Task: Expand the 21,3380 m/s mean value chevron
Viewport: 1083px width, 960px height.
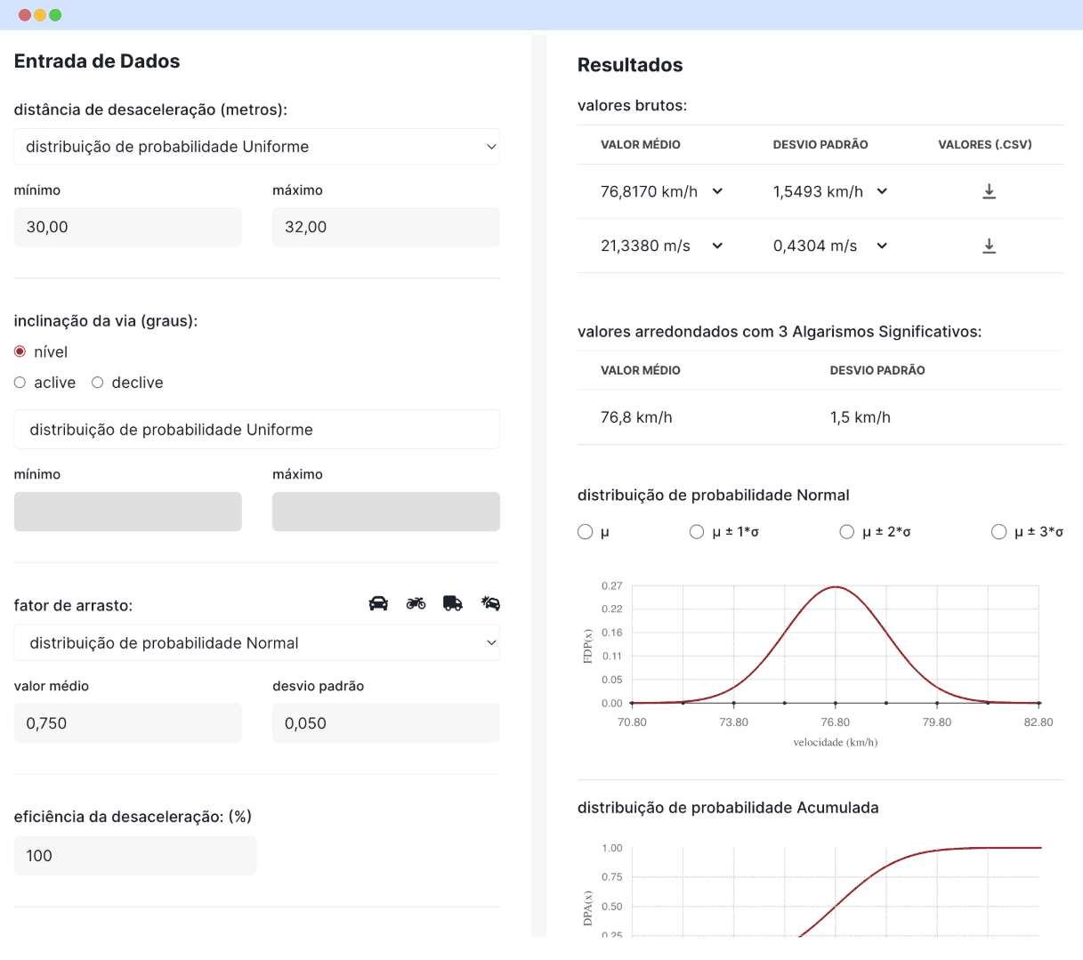Action: (717, 246)
